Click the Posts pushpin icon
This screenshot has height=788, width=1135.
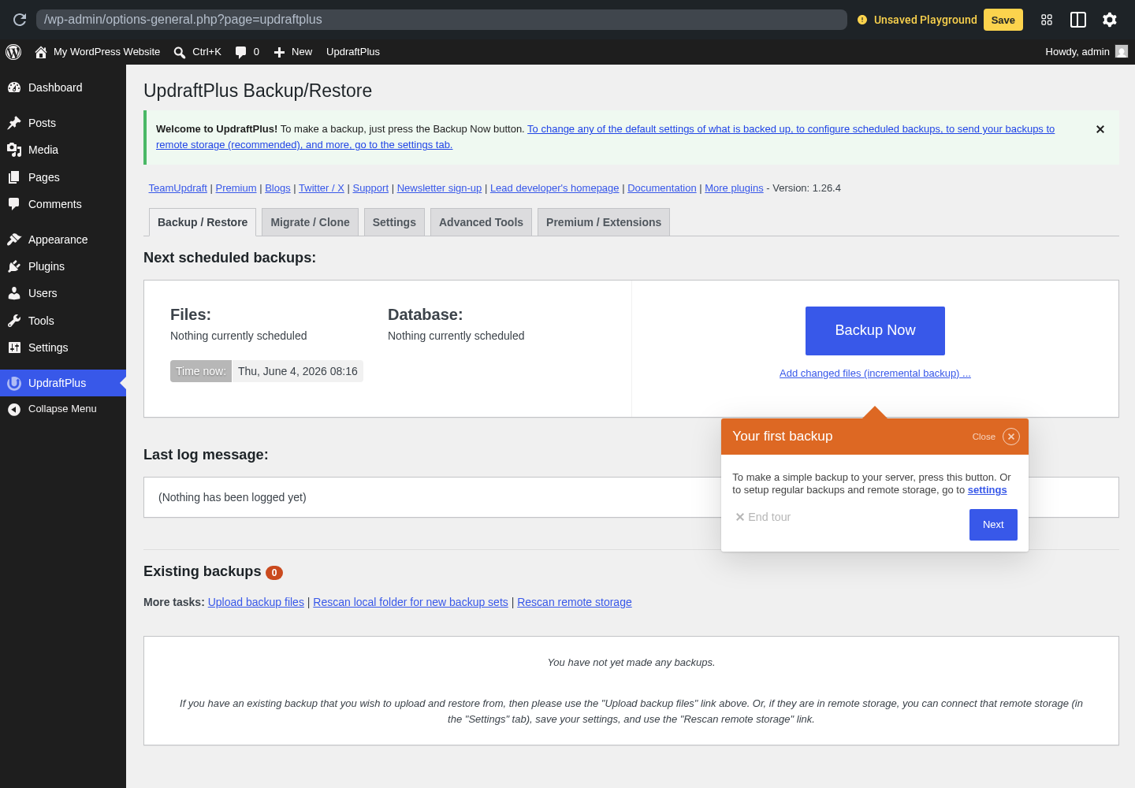click(x=14, y=123)
